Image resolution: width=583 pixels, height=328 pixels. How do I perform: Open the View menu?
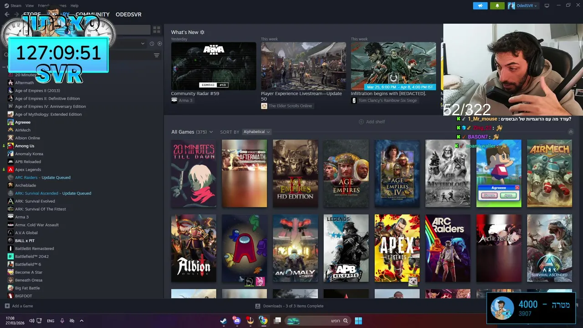point(30,5)
